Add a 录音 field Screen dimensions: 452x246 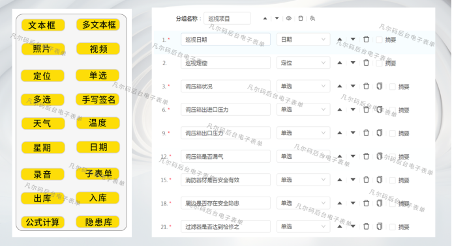42,174
